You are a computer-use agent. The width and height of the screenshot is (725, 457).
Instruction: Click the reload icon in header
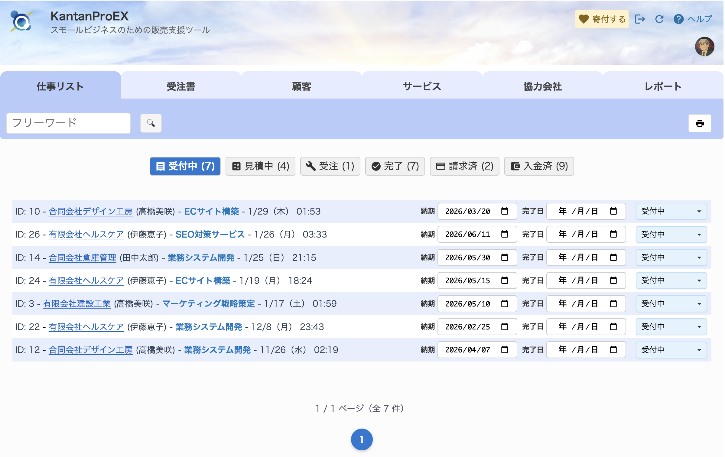[x=659, y=19]
